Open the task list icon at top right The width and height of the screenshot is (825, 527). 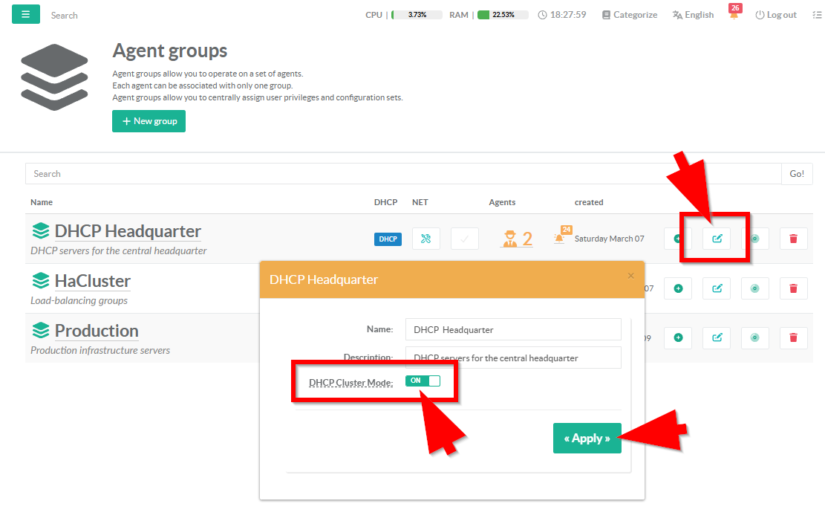point(817,15)
